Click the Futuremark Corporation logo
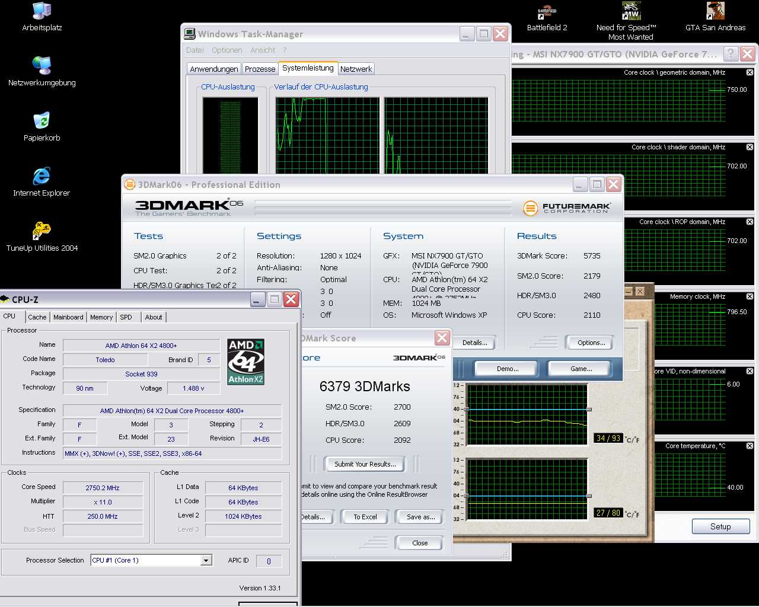759x607 pixels. click(x=566, y=208)
